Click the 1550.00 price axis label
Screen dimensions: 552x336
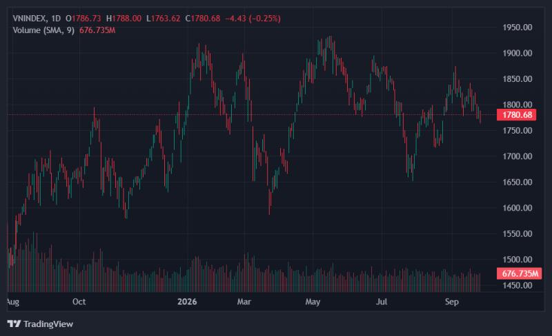pyautogui.click(x=517, y=233)
